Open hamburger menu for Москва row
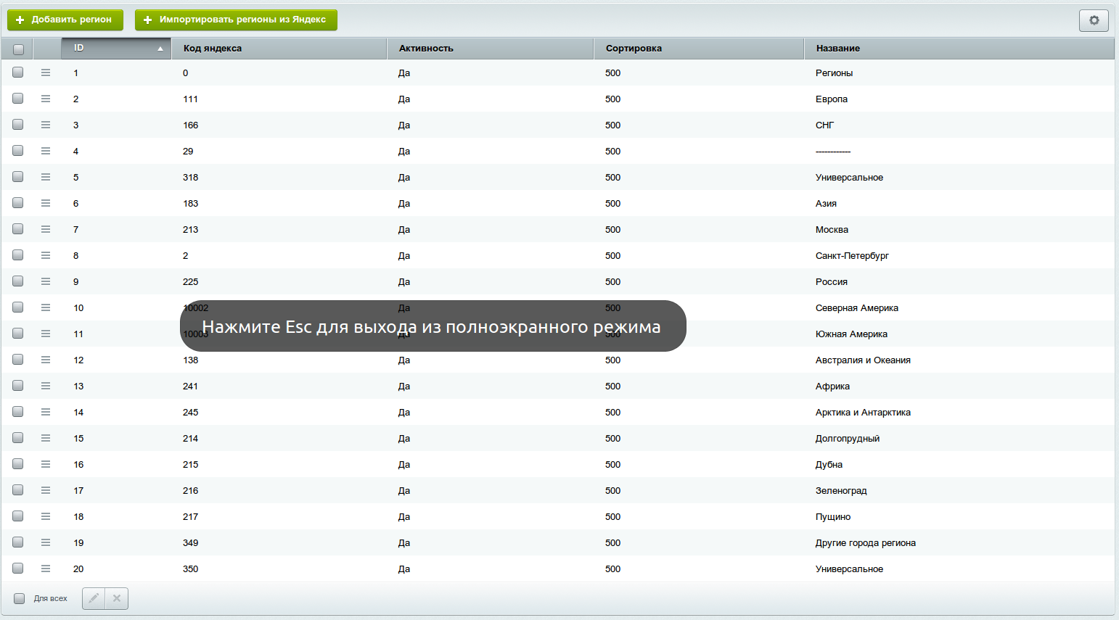 tap(46, 229)
